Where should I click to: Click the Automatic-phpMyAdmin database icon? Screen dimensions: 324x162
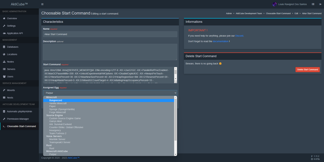tap(4, 112)
